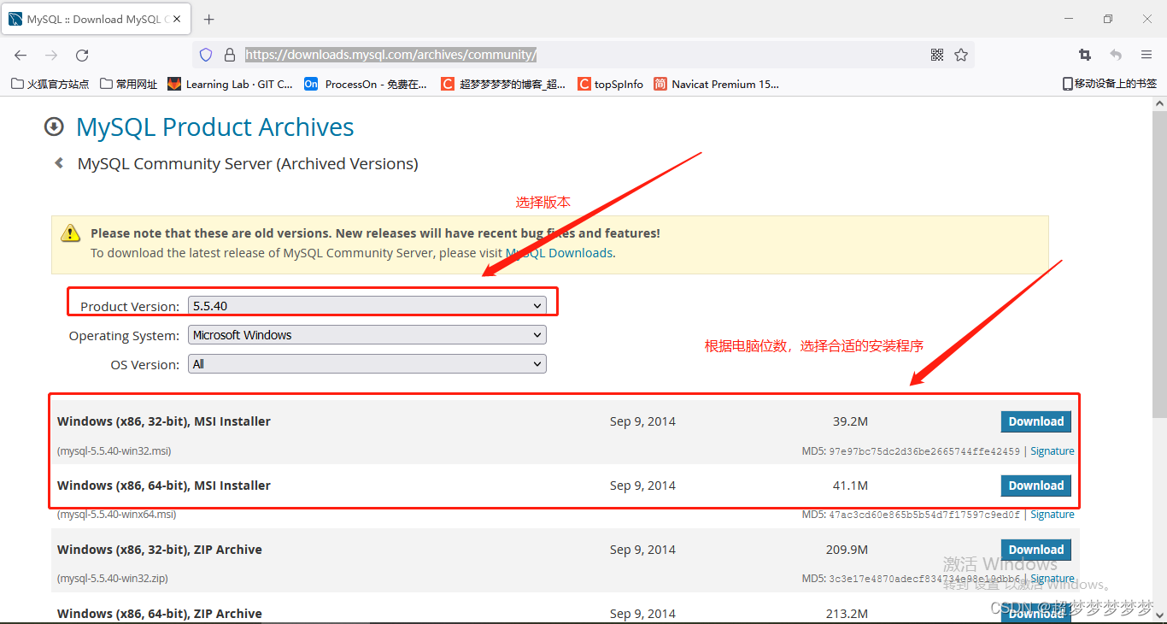Open a new tab with plus button

click(209, 19)
